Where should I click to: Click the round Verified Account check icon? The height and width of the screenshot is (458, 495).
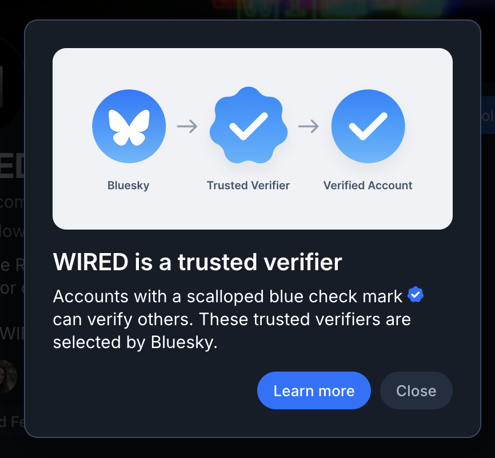pos(368,127)
